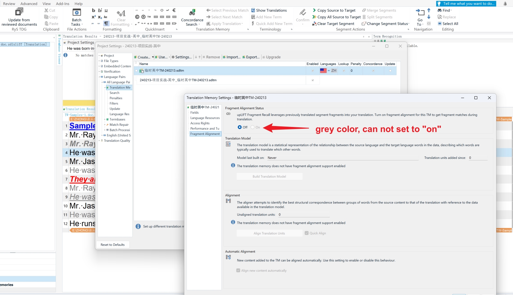The width and height of the screenshot is (513, 295).
Task: Click Settings... in Project Settings toolbar
Action: [x=182, y=57]
